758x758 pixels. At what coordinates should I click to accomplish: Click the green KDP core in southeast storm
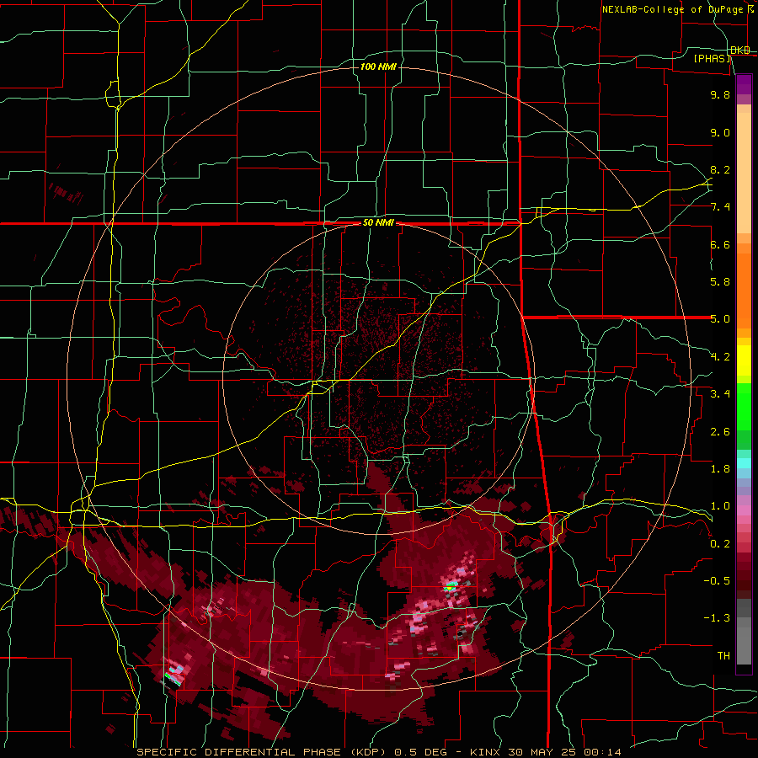(x=450, y=587)
